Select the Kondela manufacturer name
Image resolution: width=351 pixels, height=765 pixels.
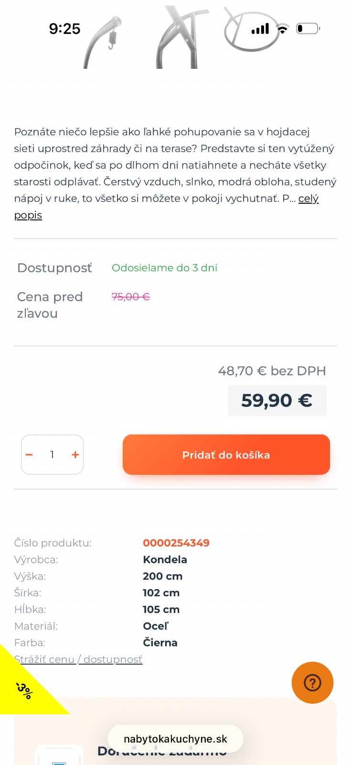[x=165, y=559]
